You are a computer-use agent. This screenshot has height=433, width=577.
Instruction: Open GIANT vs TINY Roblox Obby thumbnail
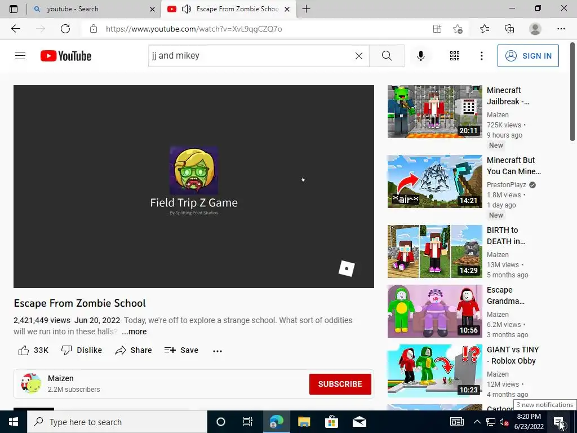click(434, 371)
